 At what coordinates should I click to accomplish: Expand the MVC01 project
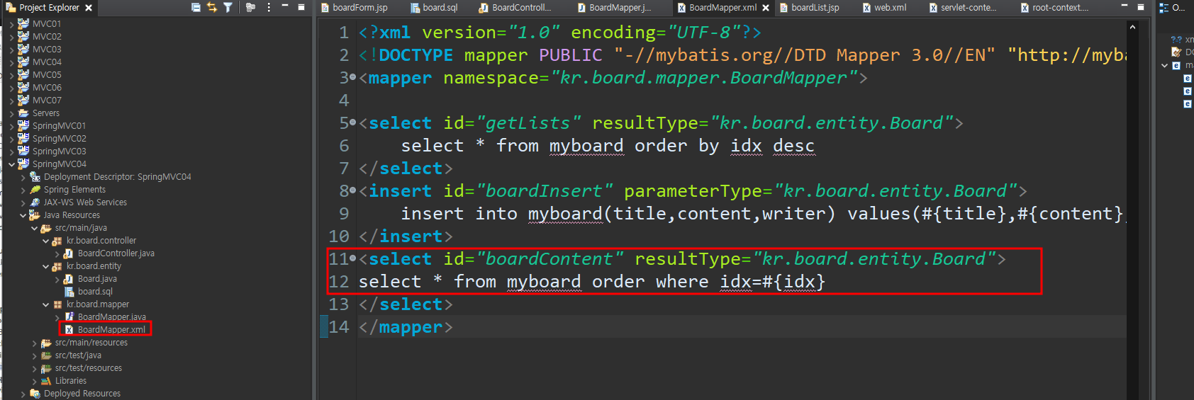12,24
